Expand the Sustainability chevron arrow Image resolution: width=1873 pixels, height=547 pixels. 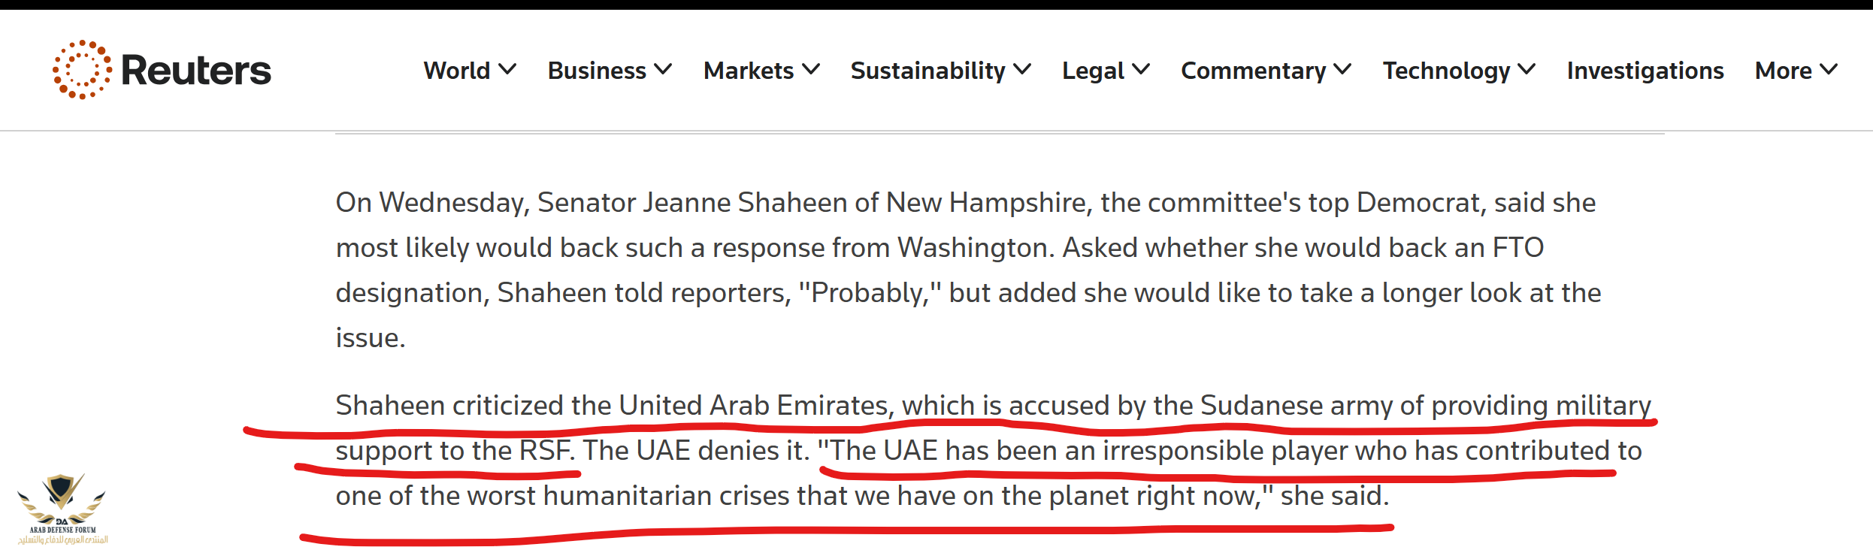[x=1022, y=70]
